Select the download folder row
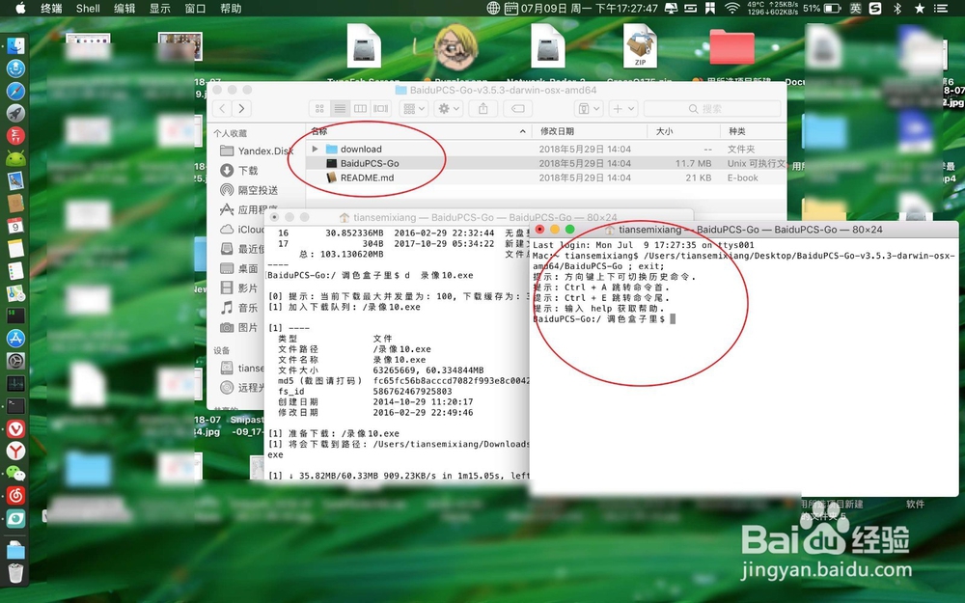 [x=546, y=149]
